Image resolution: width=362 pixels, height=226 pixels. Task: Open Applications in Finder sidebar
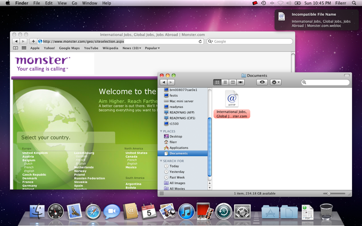point(179,148)
